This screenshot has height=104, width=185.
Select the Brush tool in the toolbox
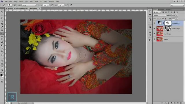pos(2,34)
